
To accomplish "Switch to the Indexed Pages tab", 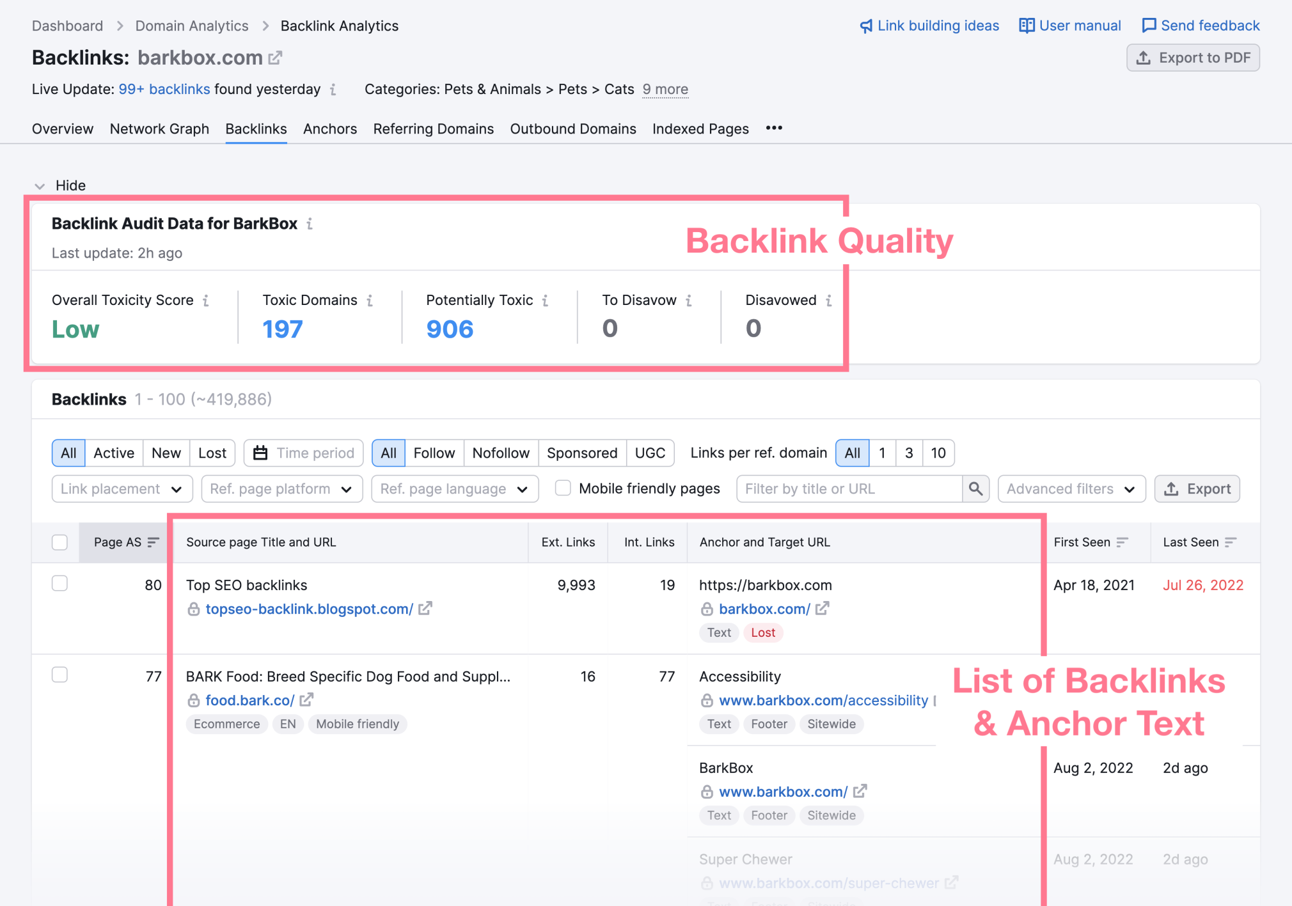I will (700, 129).
